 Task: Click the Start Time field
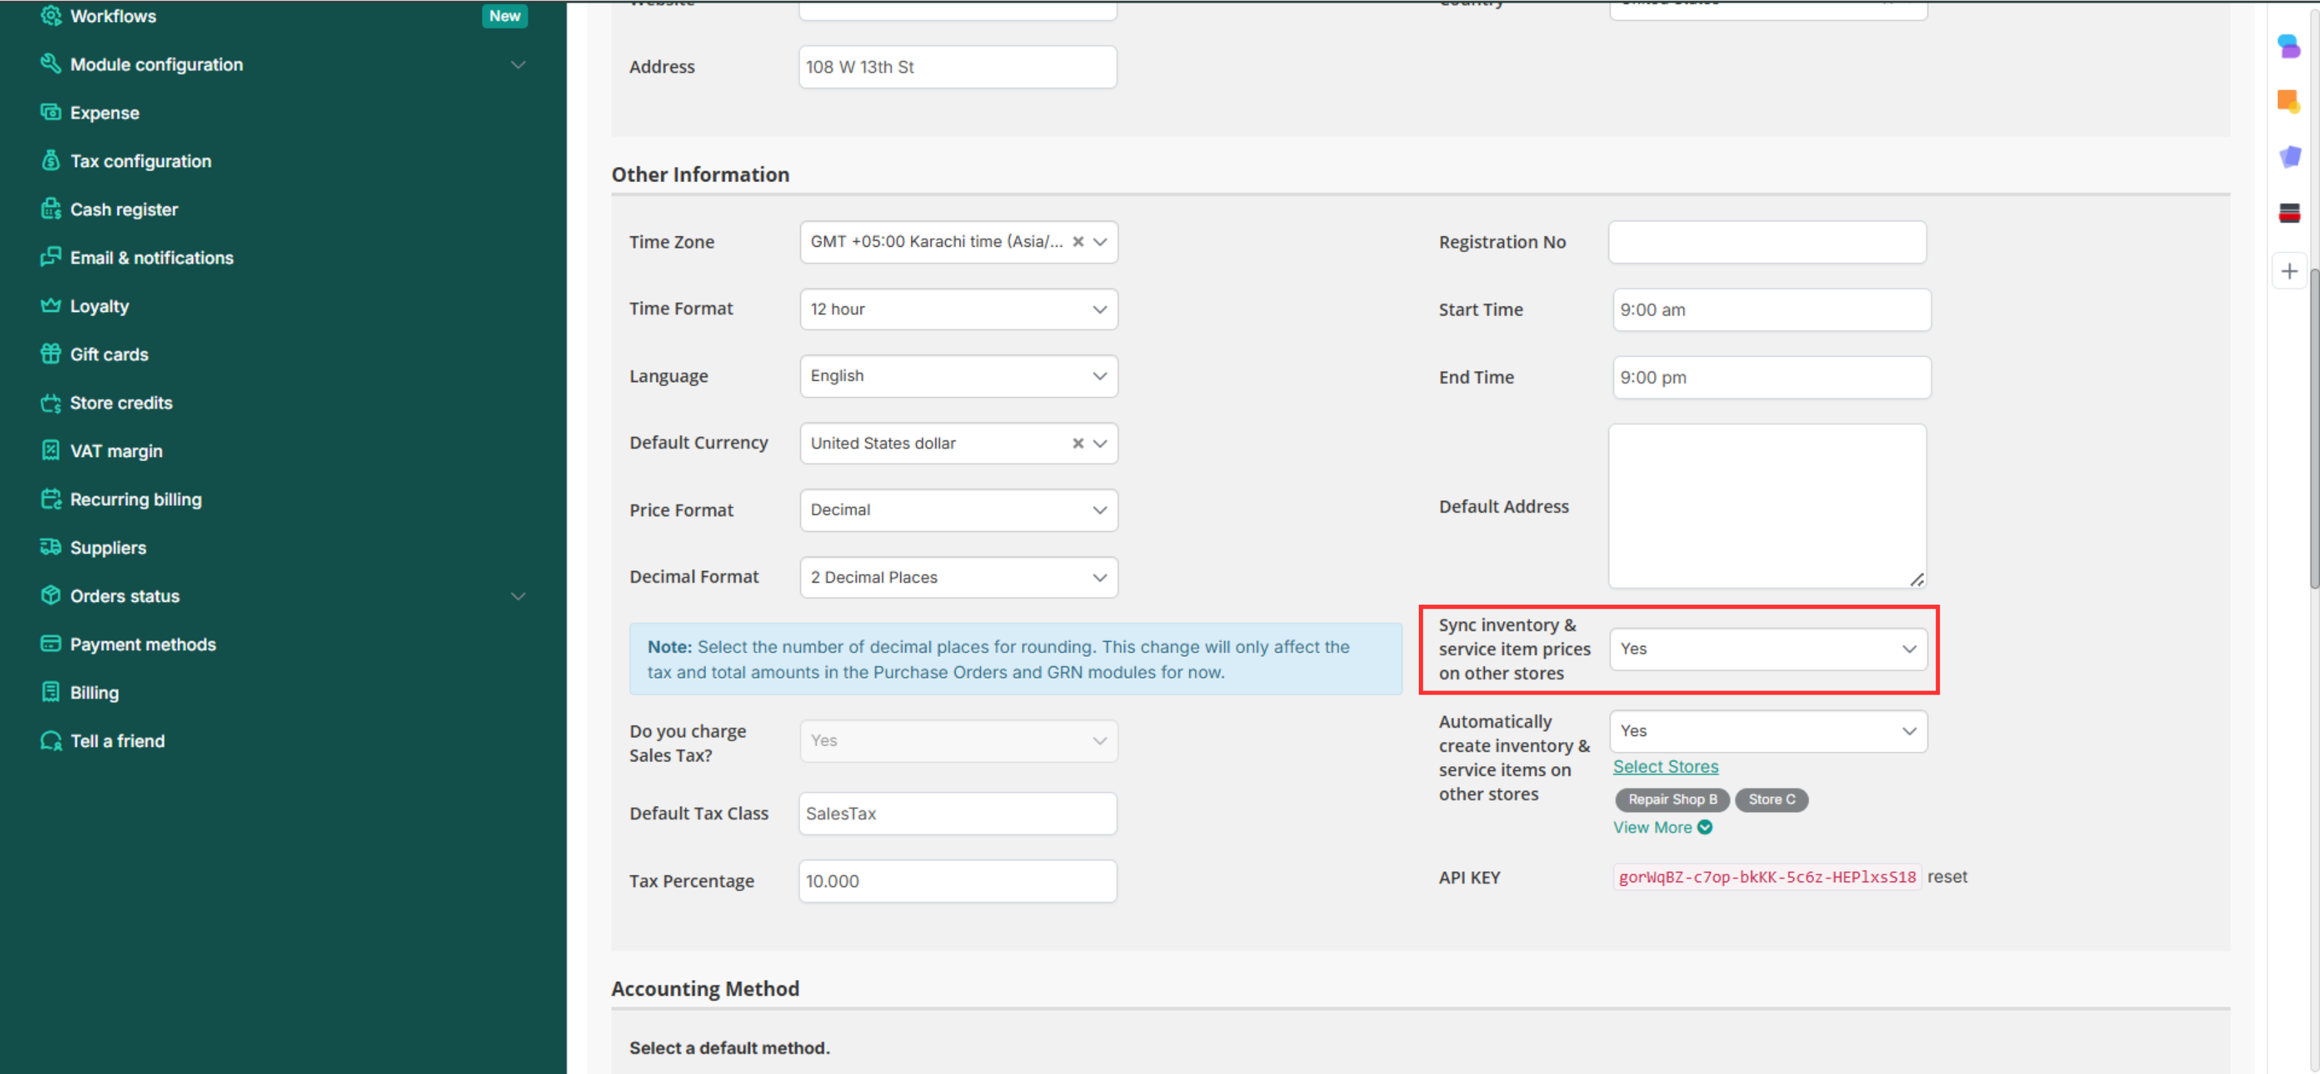coord(1771,310)
